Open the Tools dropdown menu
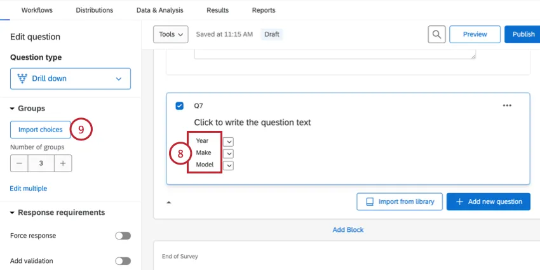The image size is (540, 270). pos(171,34)
